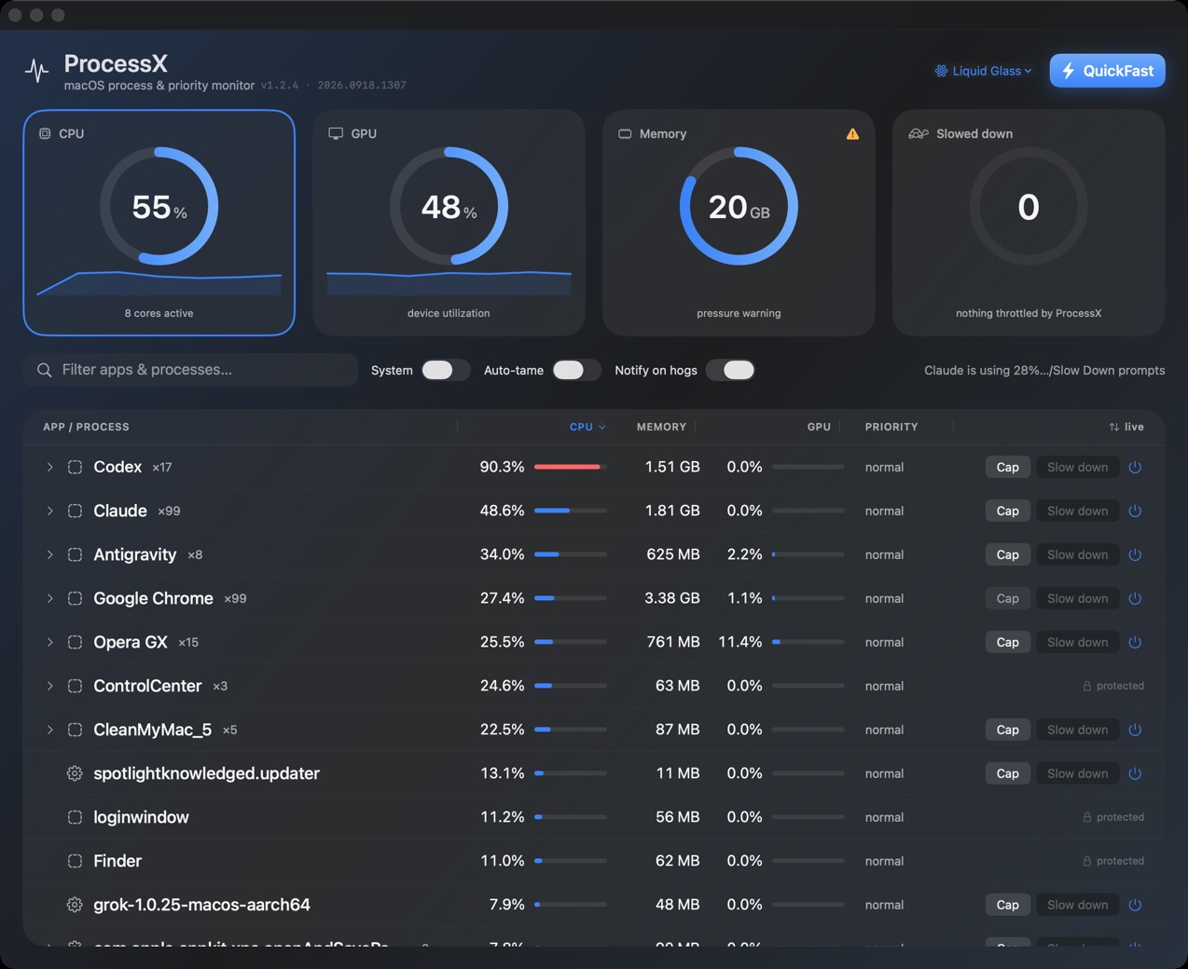The width and height of the screenshot is (1188, 969).
Task: Click the Codex app icon
Action: click(x=75, y=467)
